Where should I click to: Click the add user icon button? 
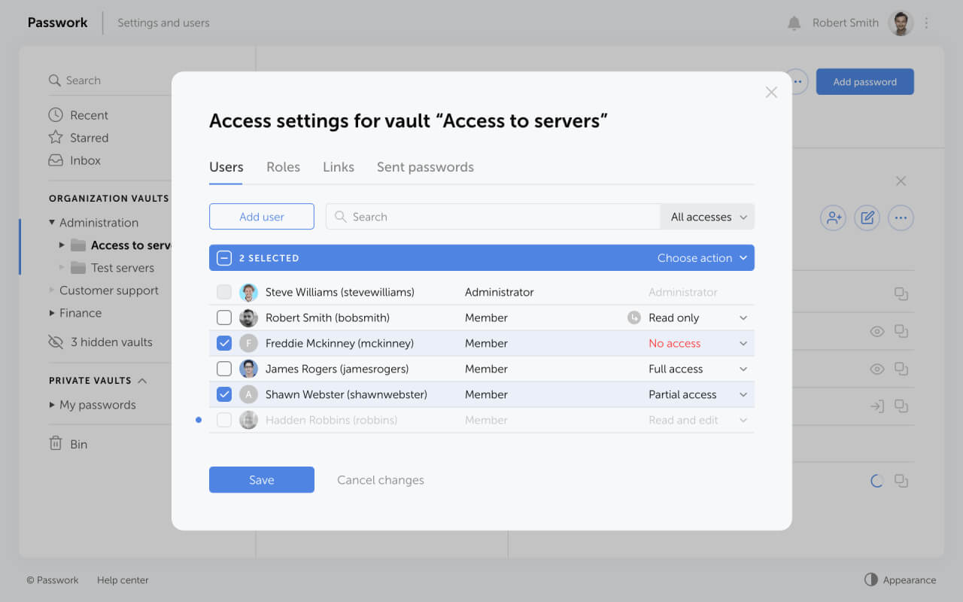click(x=833, y=218)
